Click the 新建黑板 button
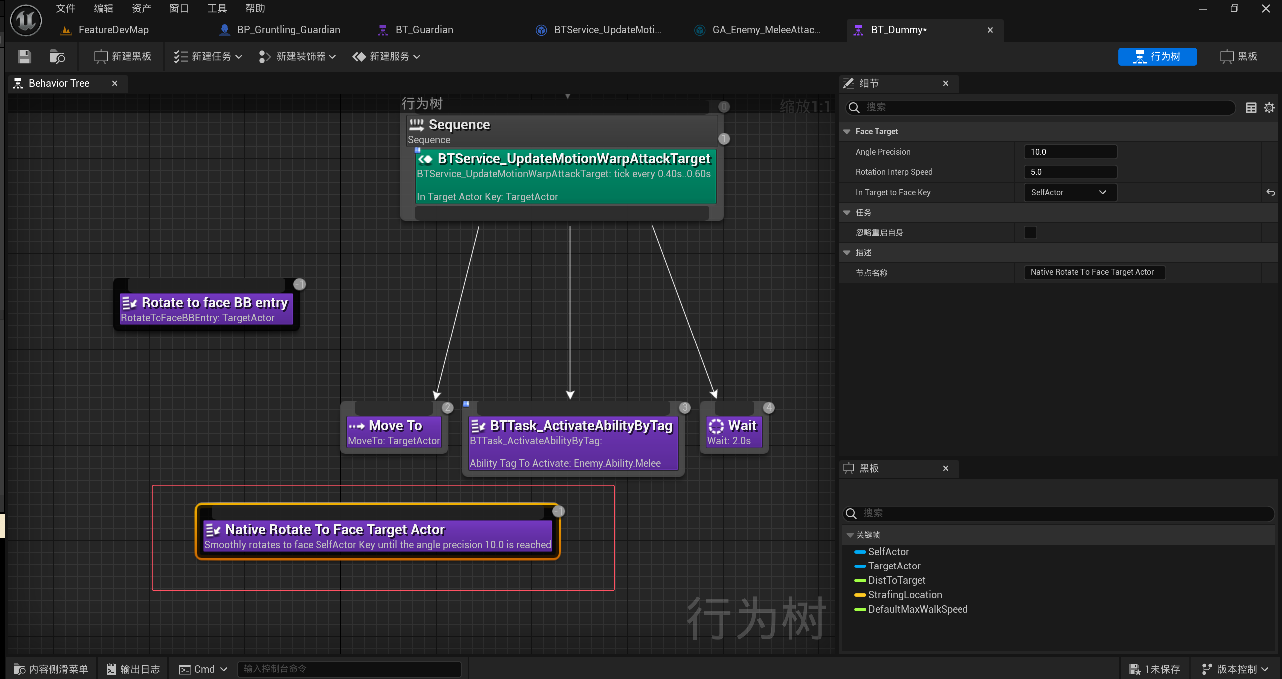1282x679 pixels. coord(123,56)
